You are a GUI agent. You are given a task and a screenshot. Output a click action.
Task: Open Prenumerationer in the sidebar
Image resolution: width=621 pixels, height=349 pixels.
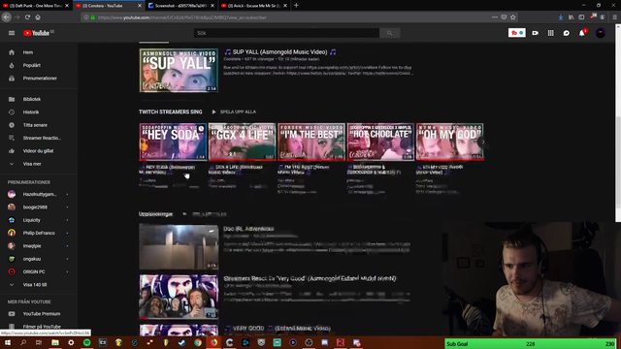[39, 79]
